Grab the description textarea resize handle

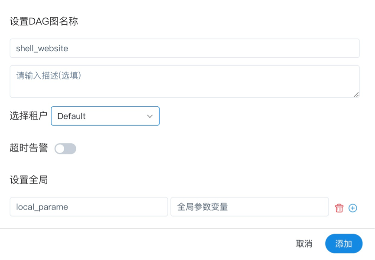[356, 94]
